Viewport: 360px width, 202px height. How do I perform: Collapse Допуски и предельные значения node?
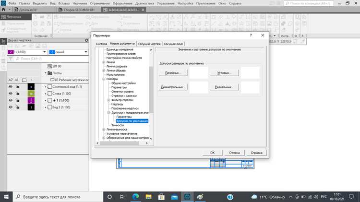(x=109, y=113)
